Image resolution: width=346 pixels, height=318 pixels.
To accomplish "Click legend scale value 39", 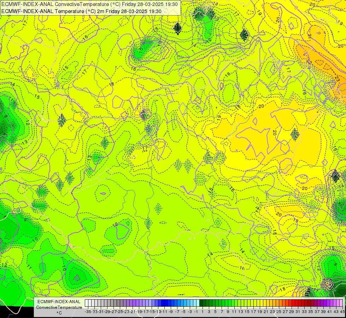I will (x=323, y=312).
